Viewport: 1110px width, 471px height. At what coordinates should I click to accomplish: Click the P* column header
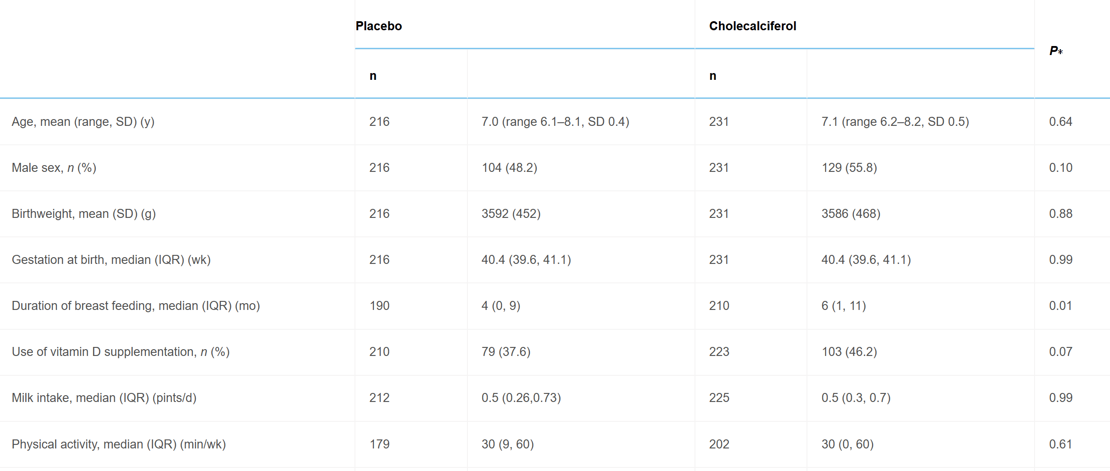pyautogui.click(x=1056, y=51)
